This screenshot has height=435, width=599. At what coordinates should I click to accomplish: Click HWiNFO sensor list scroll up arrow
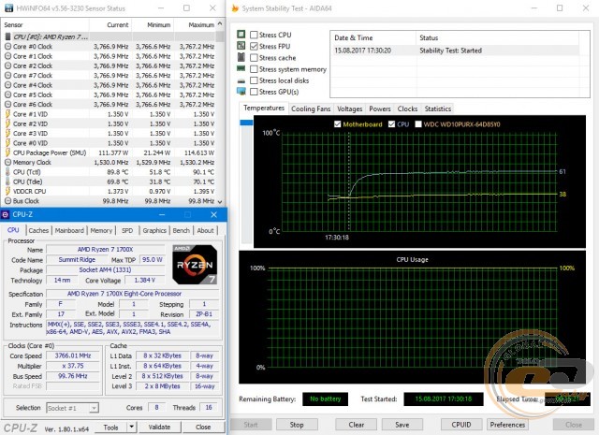[x=220, y=23]
